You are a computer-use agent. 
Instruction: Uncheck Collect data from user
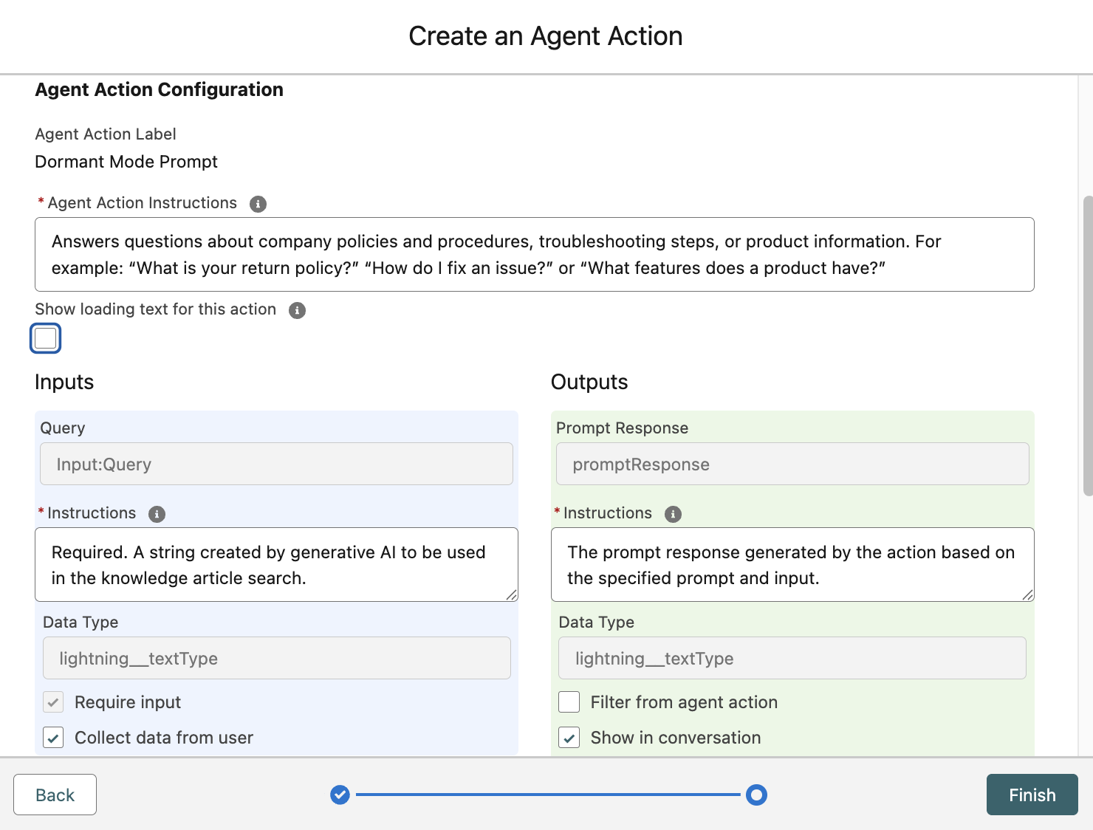(53, 738)
